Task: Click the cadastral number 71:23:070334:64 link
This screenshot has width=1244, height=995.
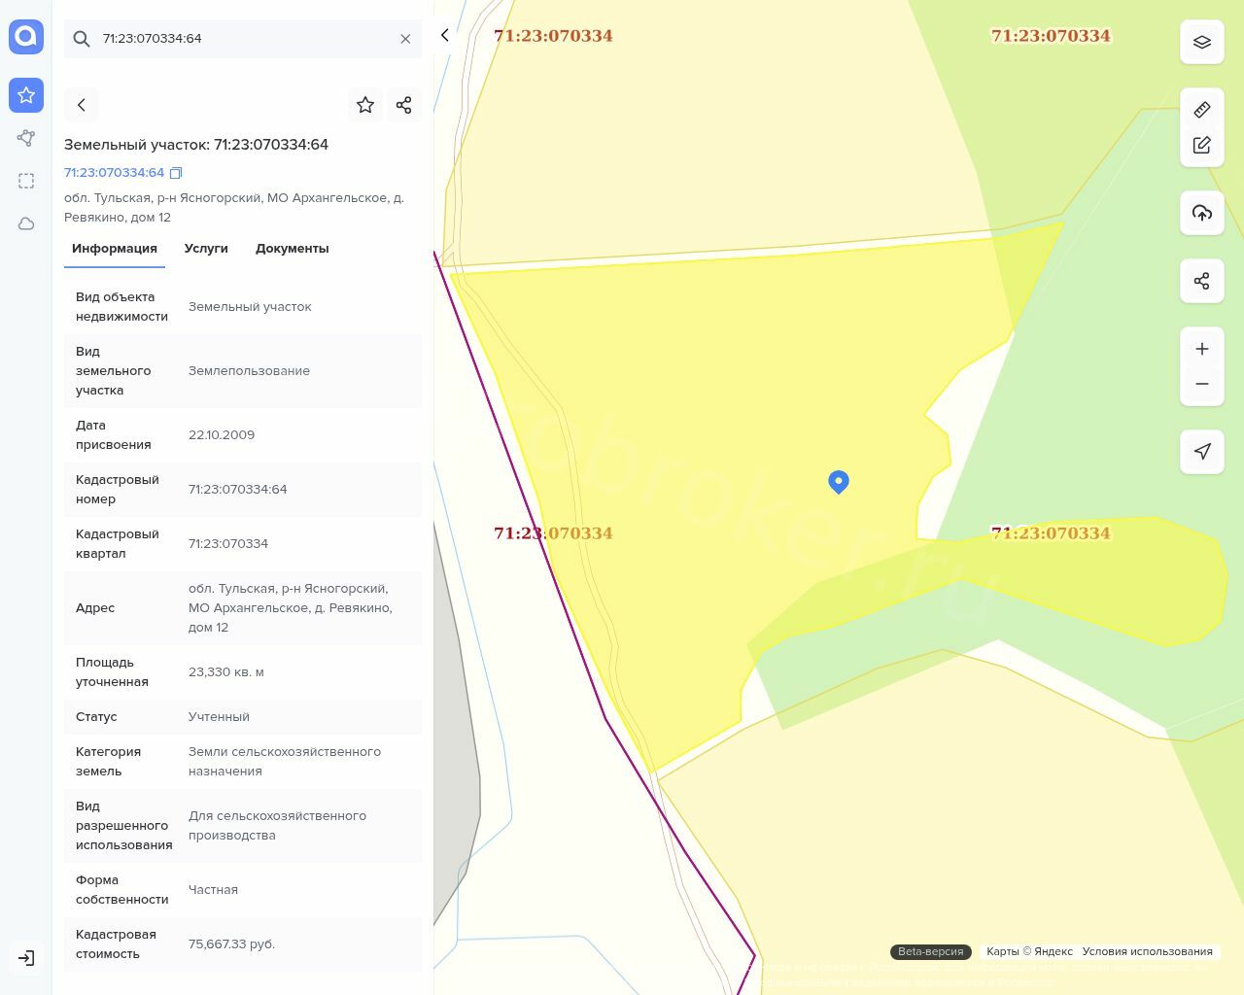Action: pos(114,173)
